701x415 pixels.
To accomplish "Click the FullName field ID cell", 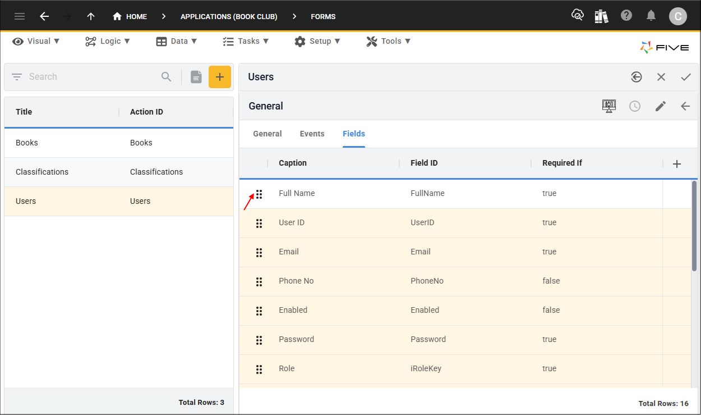I will pyautogui.click(x=427, y=193).
